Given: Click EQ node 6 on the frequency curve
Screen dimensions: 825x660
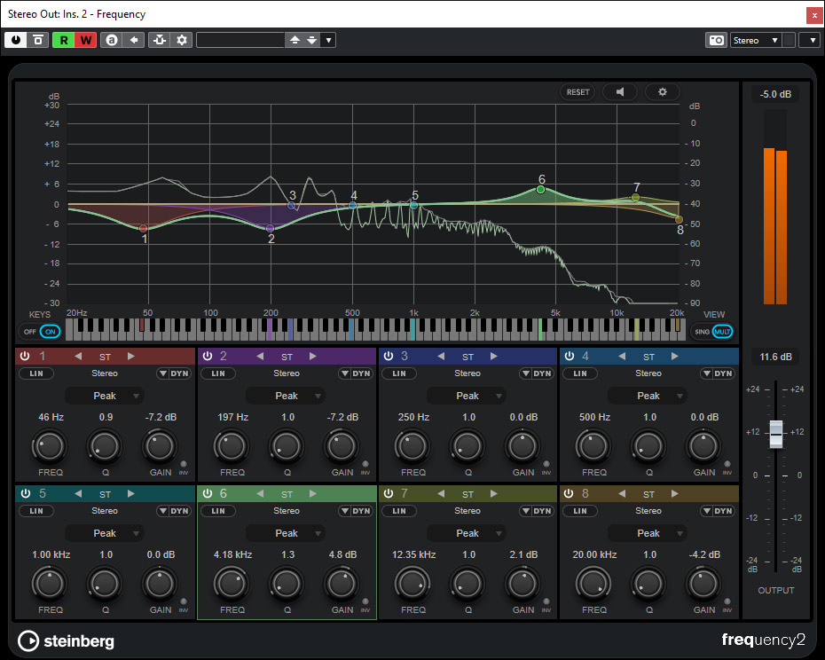Looking at the screenshot, I should (540, 190).
